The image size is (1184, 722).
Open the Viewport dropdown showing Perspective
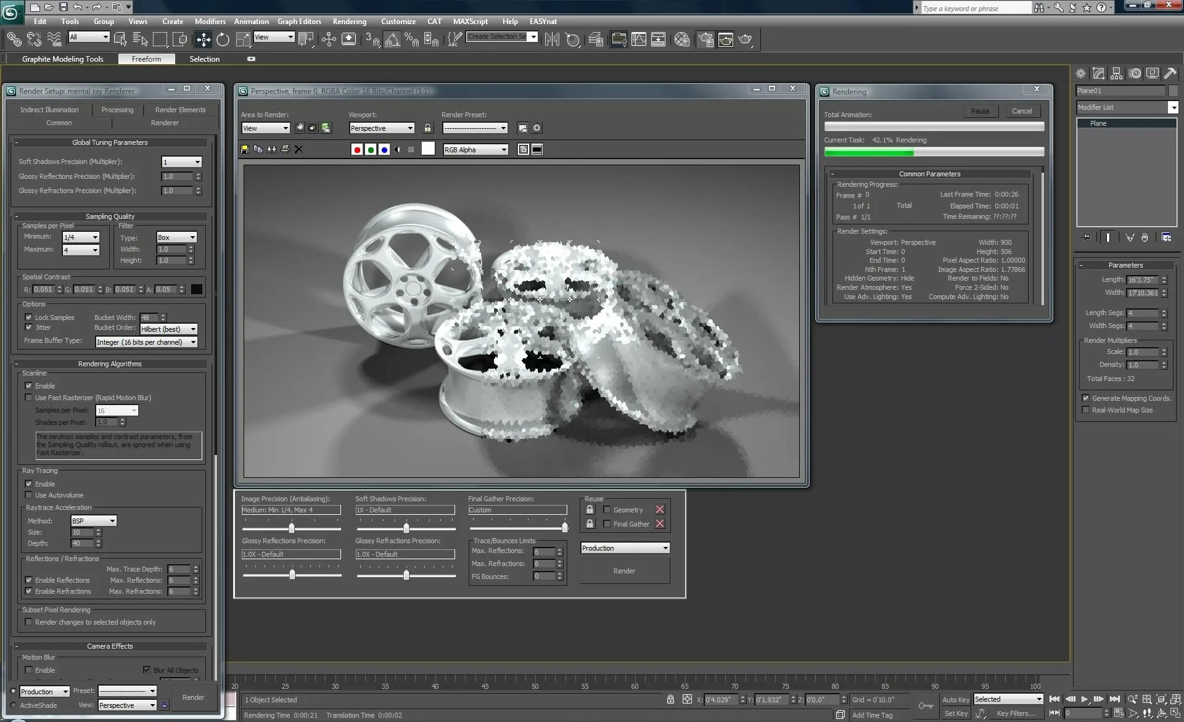(411, 128)
